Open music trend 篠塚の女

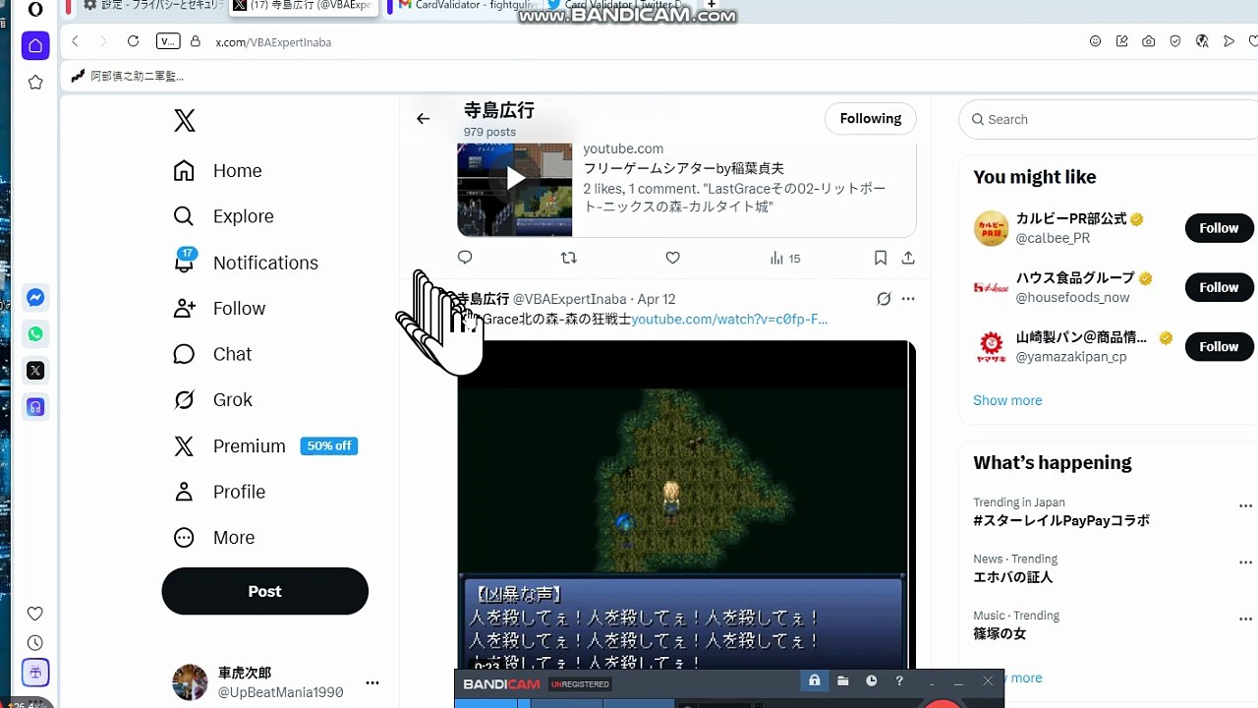(1000, 634)
